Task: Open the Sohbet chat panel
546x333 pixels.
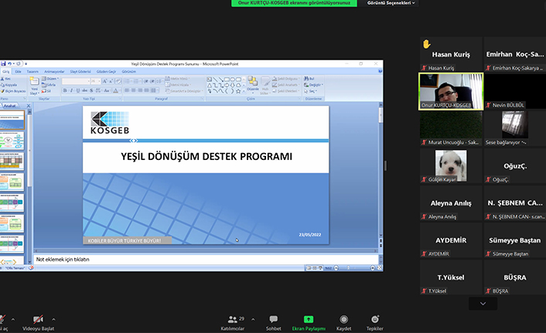Action: [273, 321]
